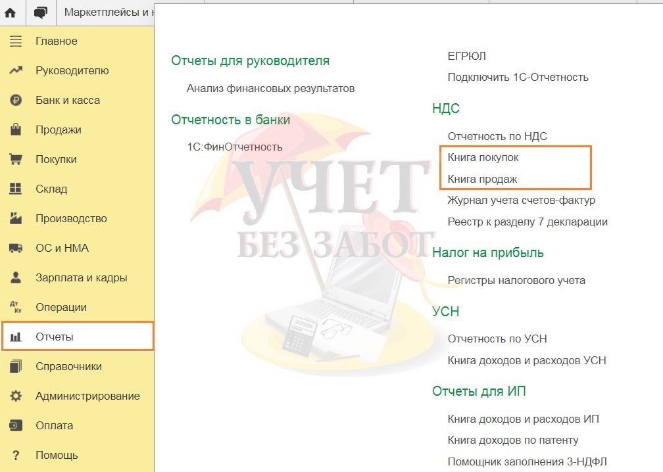
Task: Click the truck icon for ОС и НМА
Action: tap(16, 248)
